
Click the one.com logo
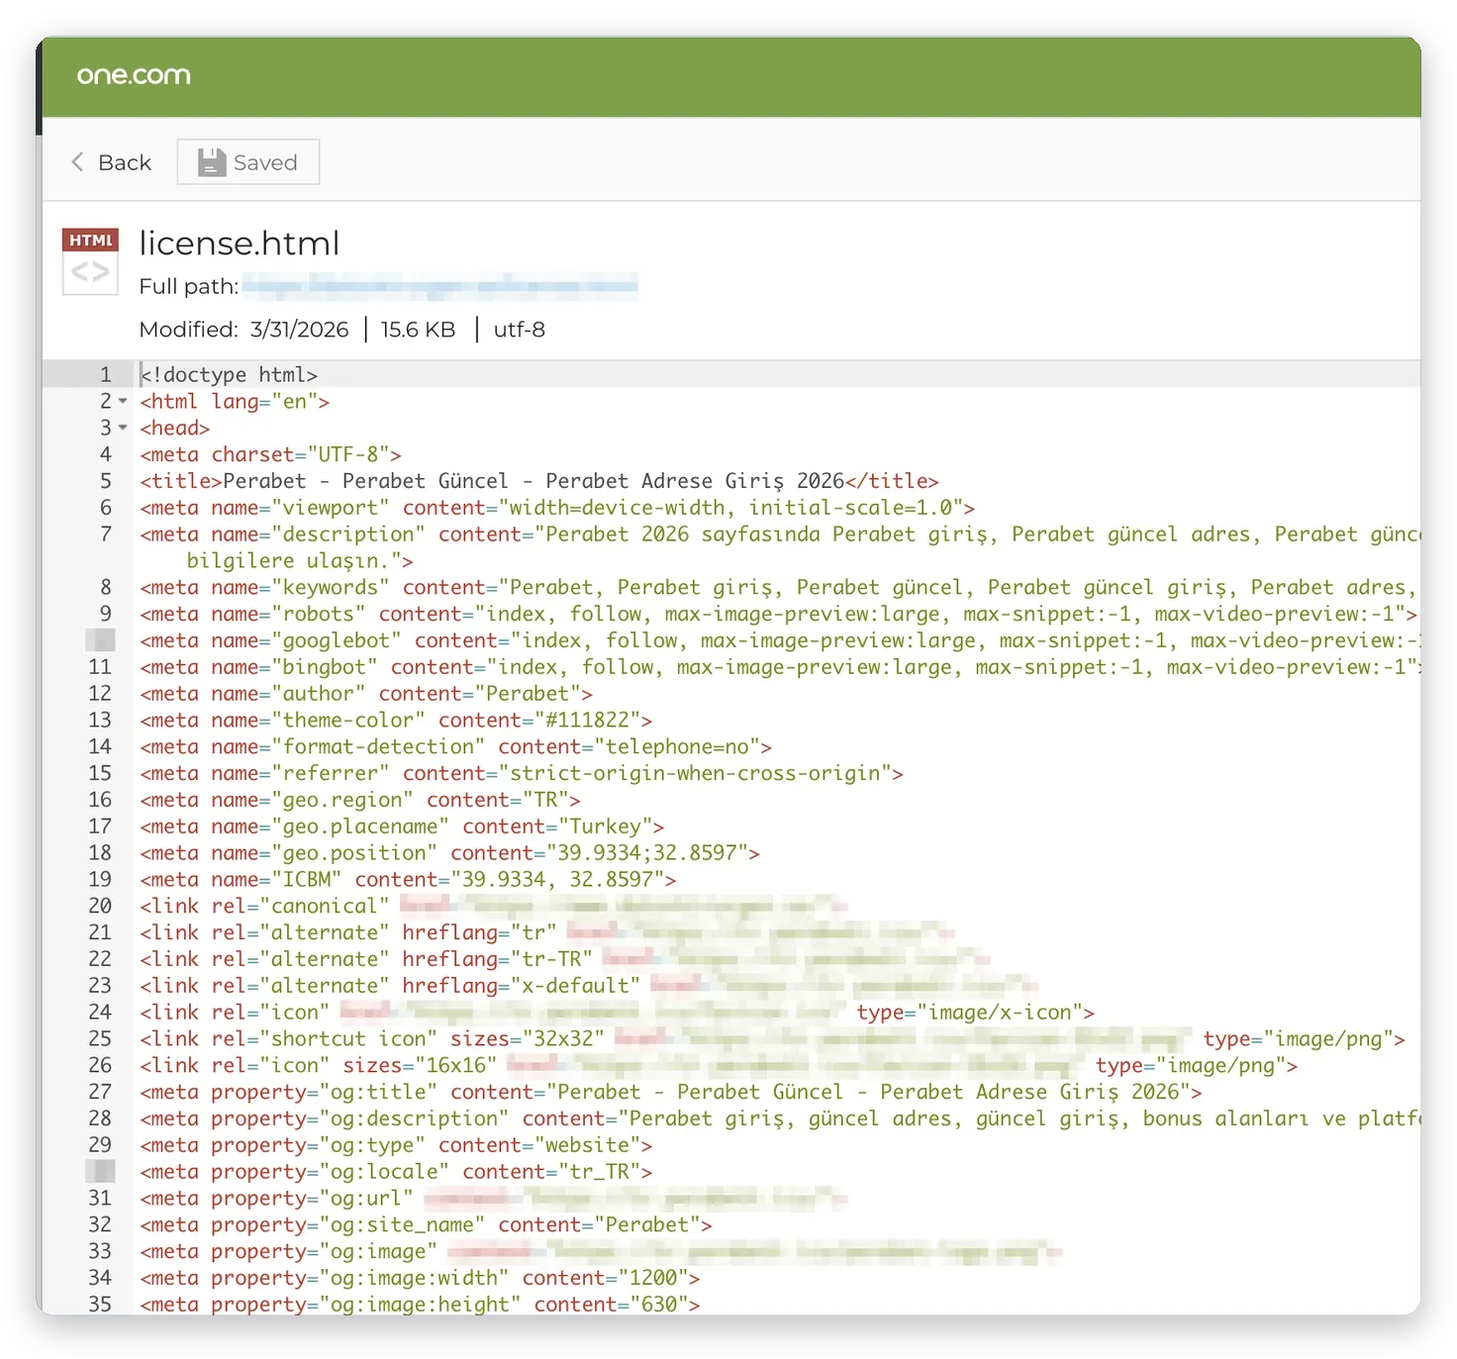[x=134, y=75]
